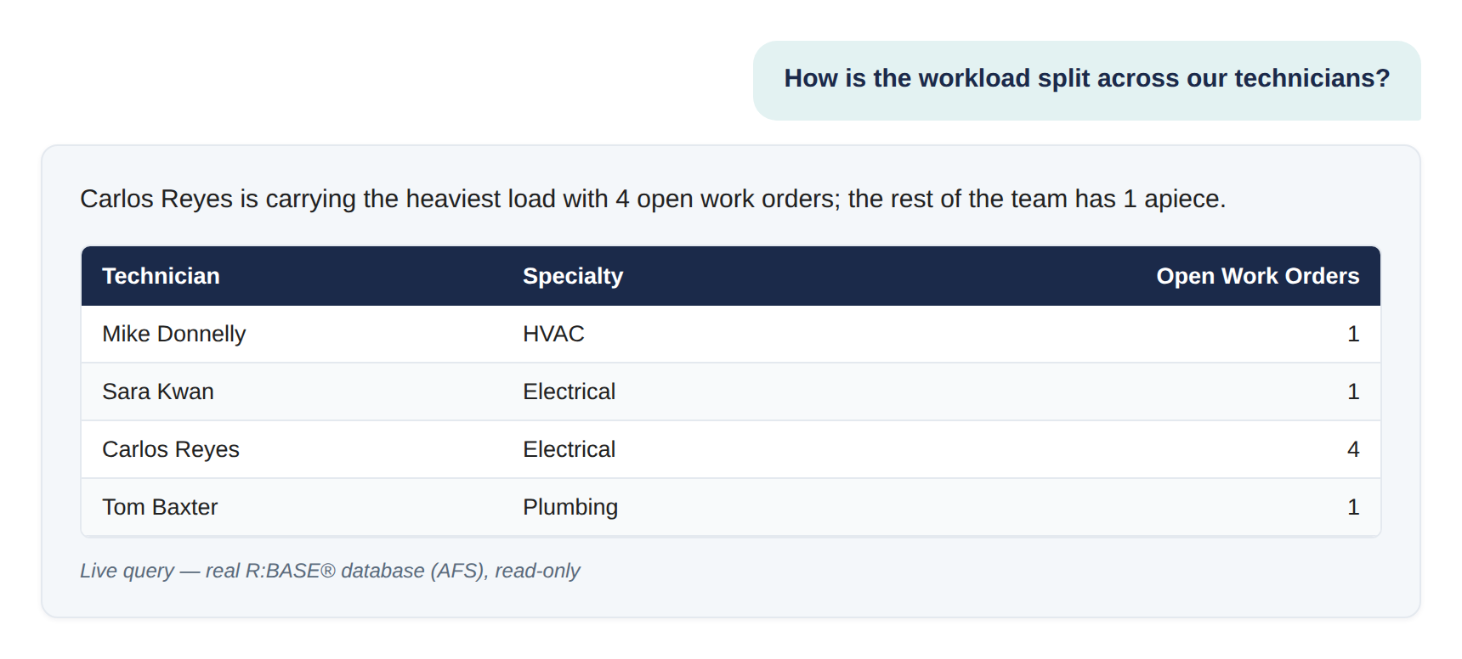Click the Specialty column header

(573, 276)
